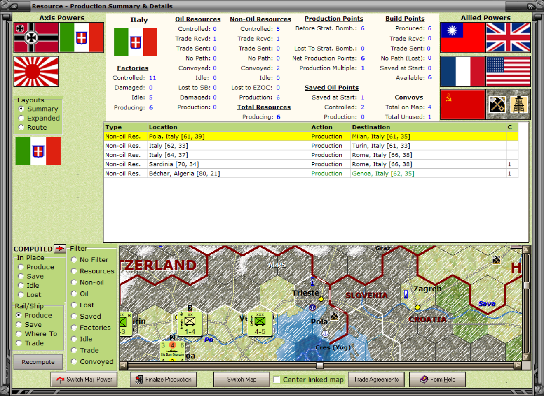Select the British Union Jack flag
The image size is (544, 396).
click(508, 38)
